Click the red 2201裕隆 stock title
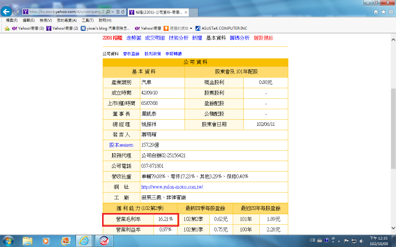Image resolution: width=396 pixels, height=247 pixels. (113, 38)
